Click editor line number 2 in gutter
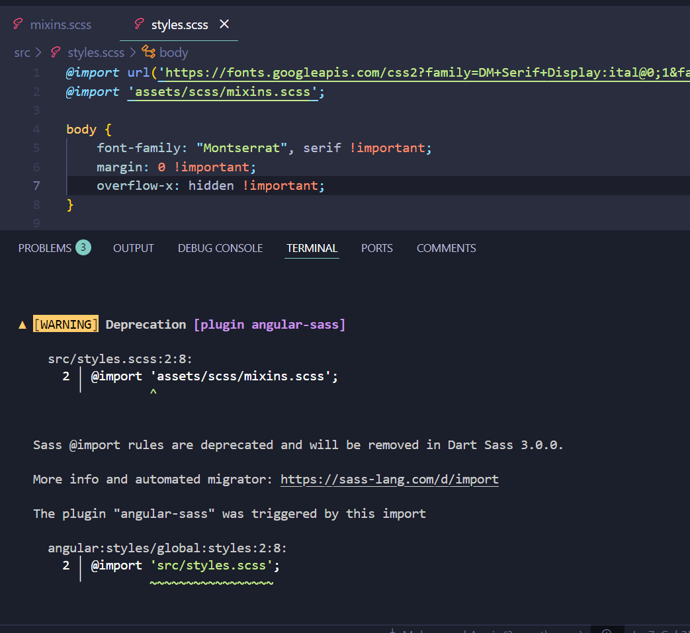Image resolution: width=690 pixels, height=633 pixels. [36, 91]
